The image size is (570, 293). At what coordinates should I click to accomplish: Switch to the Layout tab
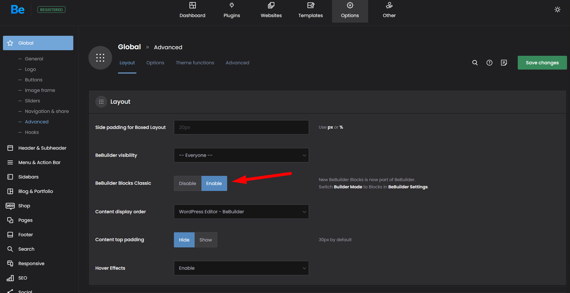[x=127, y=63]
